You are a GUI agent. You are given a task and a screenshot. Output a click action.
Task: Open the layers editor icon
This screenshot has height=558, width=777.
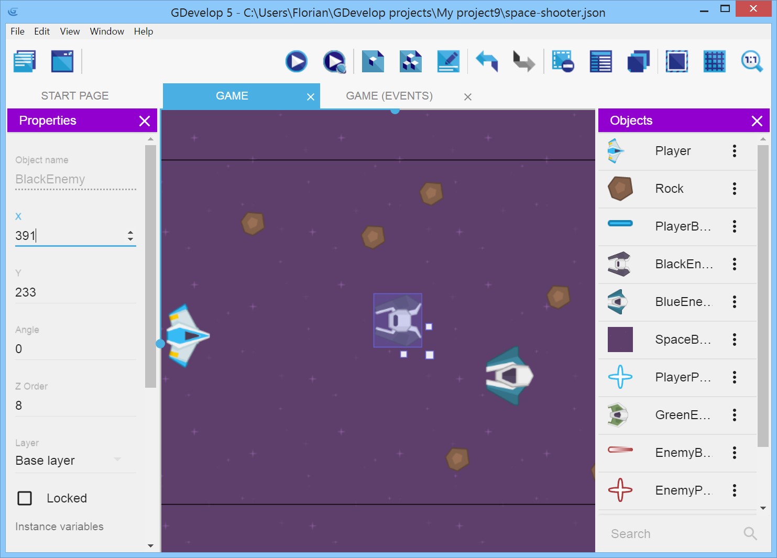click(x=638, y=62)
